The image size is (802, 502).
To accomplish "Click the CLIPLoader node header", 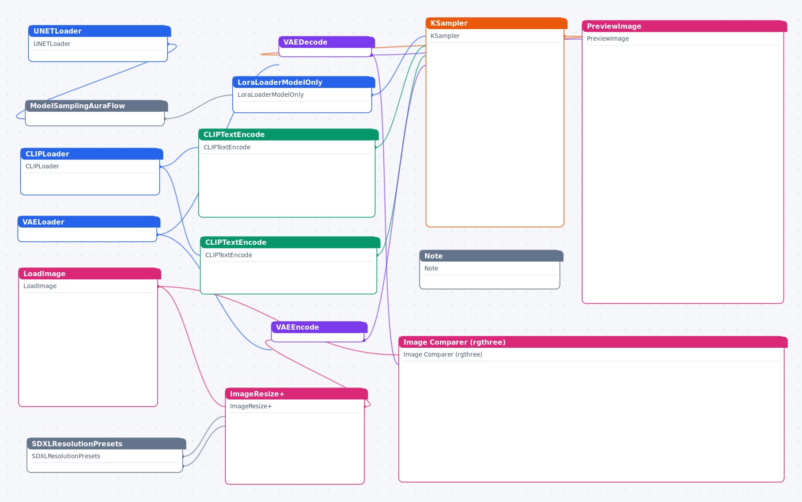I will click(91, 154).
